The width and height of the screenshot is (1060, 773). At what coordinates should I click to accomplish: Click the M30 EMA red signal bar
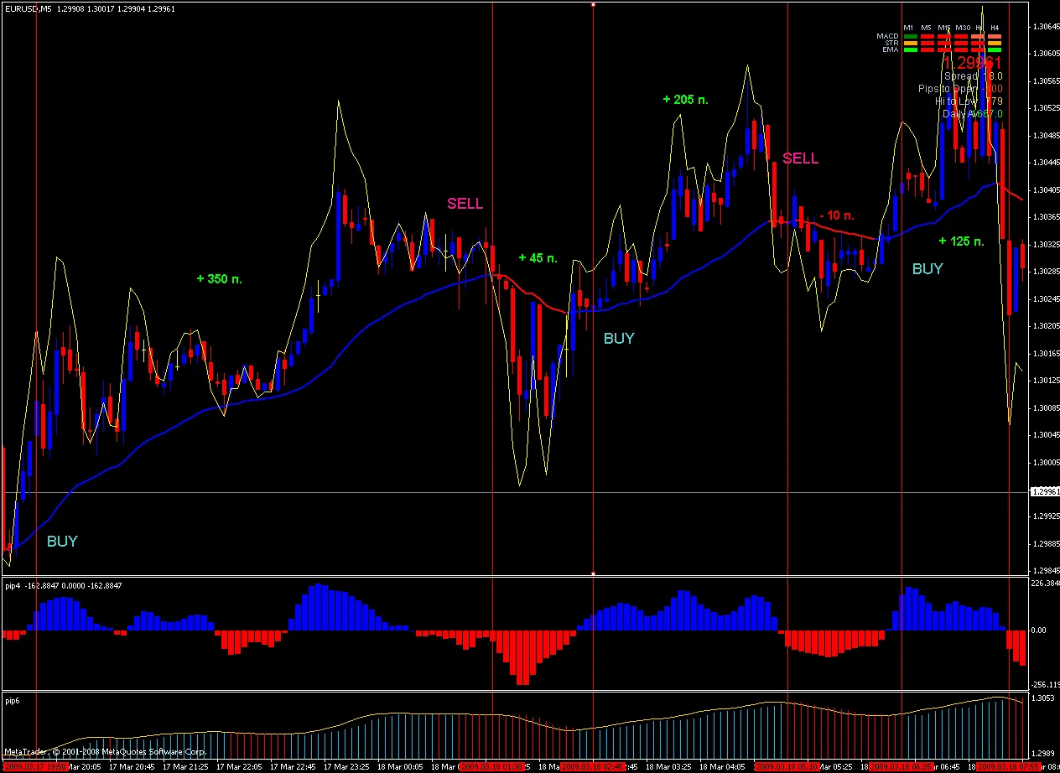(x=961, y=50)
